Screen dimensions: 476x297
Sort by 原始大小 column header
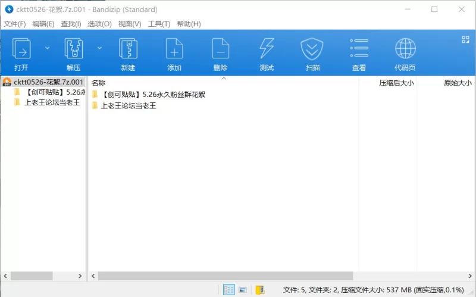coord(458,83)
